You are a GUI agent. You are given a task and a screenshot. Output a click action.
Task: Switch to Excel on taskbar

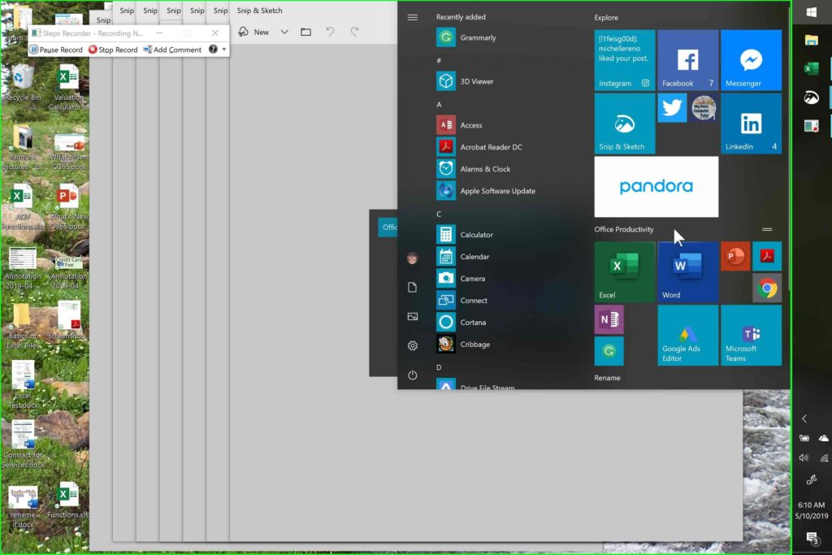coord(812,68)
